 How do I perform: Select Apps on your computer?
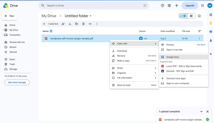point(184,83)
